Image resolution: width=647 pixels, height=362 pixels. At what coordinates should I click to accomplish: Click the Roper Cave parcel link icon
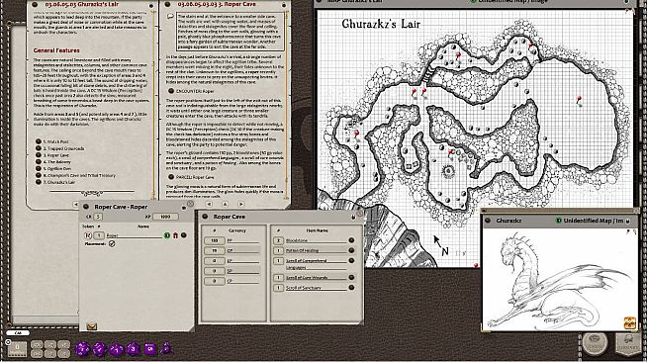(205, 217)
